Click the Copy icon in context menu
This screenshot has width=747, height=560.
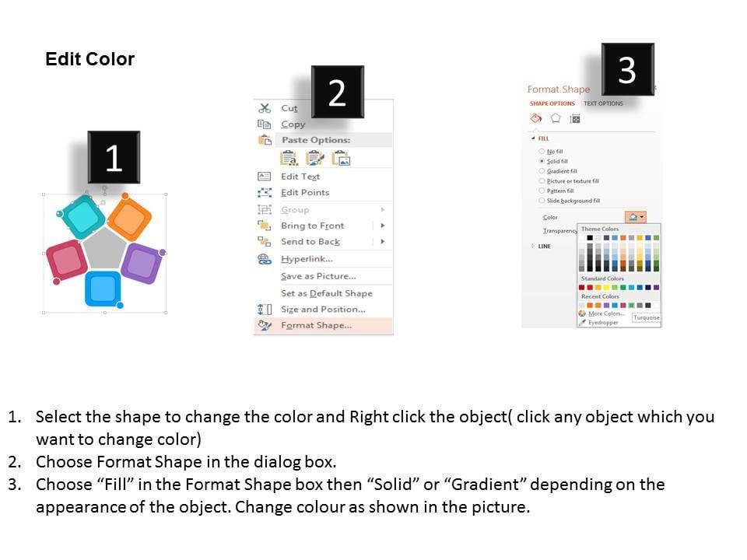265,124
